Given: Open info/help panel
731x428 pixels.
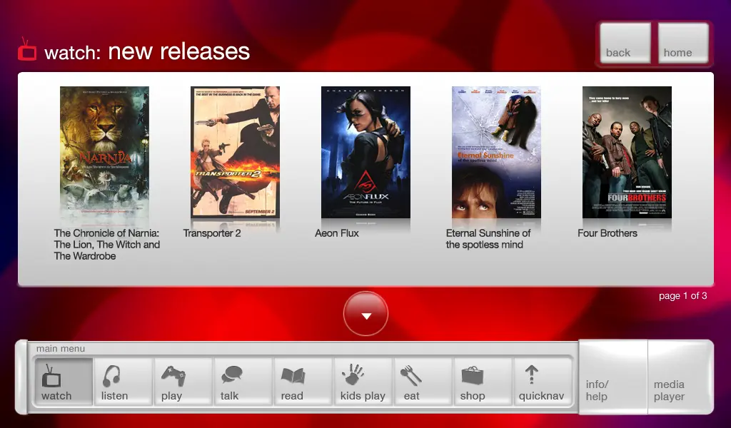Looking at the screenshot, I should point(613,377).
